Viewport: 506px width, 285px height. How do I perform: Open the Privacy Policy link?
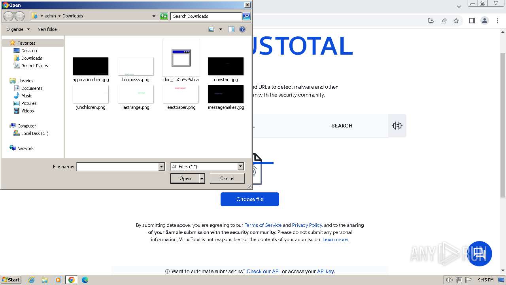[307, 225]
